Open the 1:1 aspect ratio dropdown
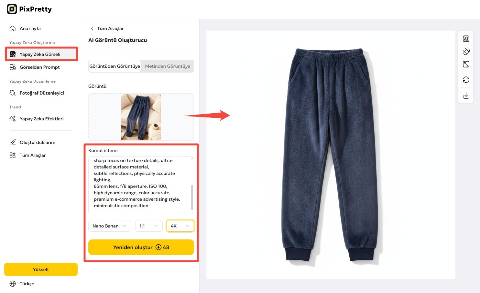The height and width of the screenshot is (293, 480). tap(149, 226)
